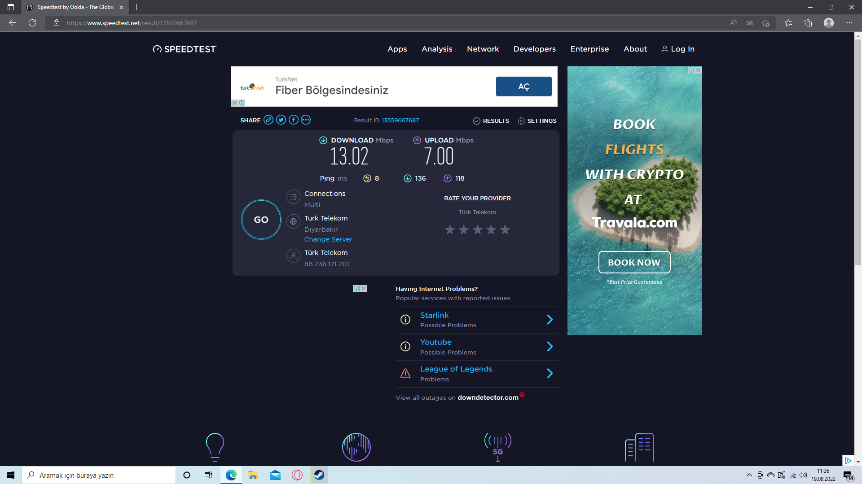
Task: Open the Apps menu item
Action: click(x=397, y=49)
